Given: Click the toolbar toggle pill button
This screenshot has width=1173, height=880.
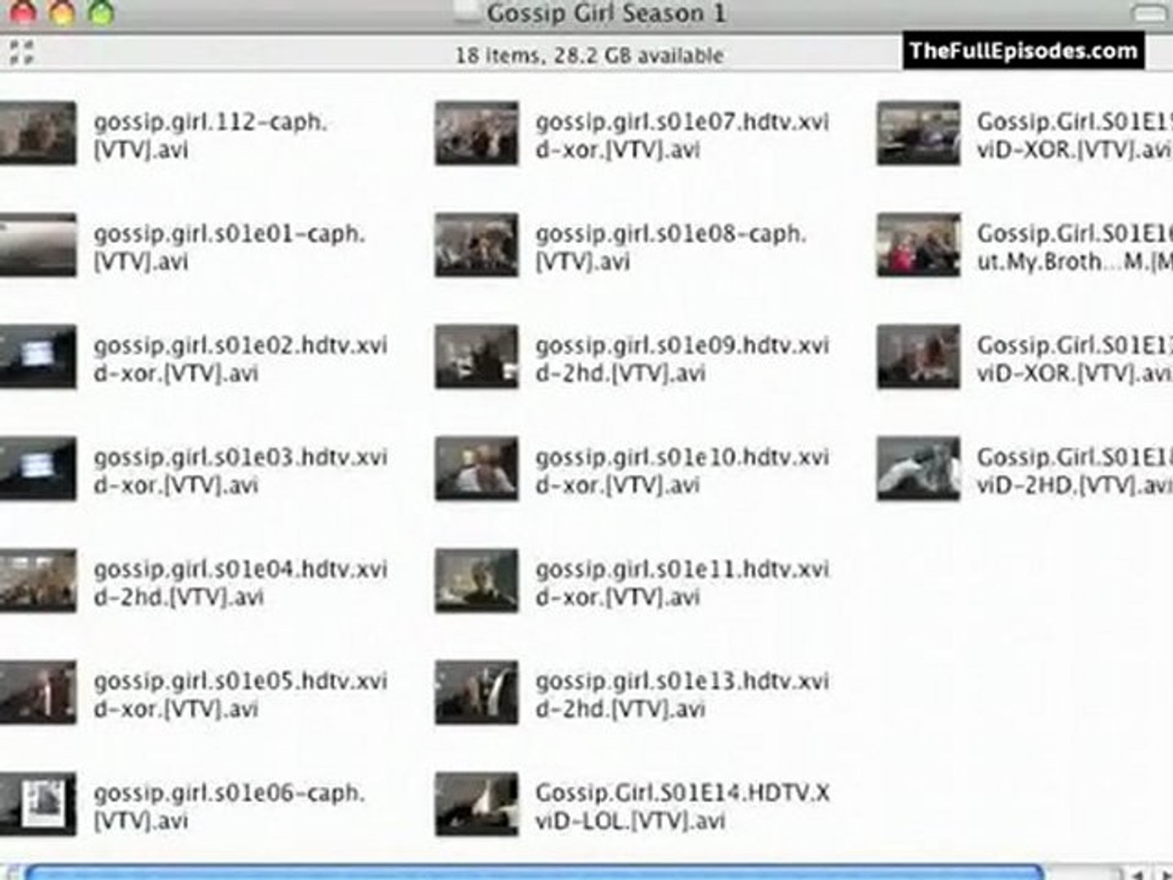Looking at the screenshot, I should (x=1149, y=13).
